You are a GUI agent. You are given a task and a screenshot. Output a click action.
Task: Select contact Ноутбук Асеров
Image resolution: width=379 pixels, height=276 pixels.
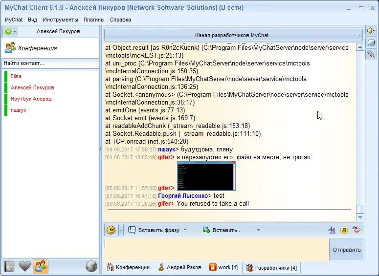[x=31, y=99]
